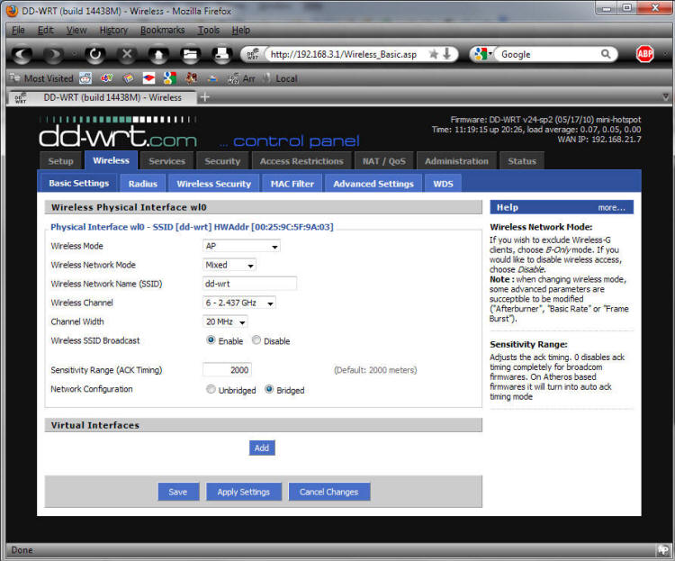Viewport: 675px width, 561px height.
Task: Open the Tools menu
Action: click(x=209, y=30)
